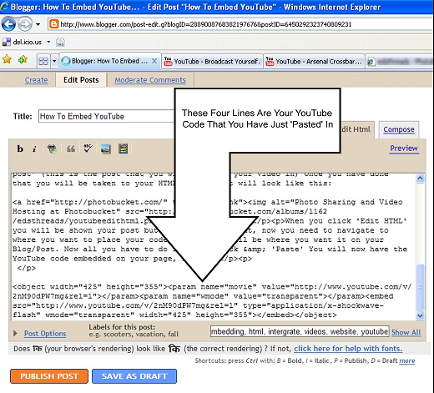Switch to the Blogger: How To Embed tab
The width and height of the screenshot is (434, 393).
pyautogui.click(x=110, y=61)
